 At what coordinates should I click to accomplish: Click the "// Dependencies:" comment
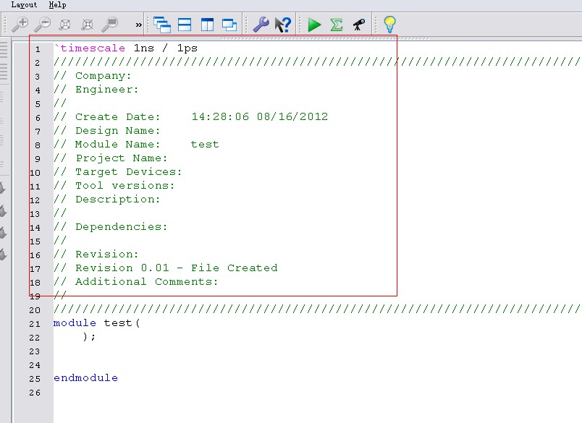(x=111, y=226)
